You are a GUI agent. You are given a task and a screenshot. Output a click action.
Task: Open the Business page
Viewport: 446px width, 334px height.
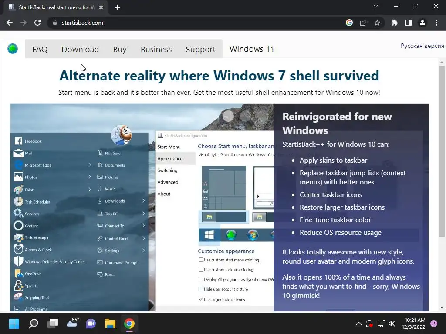[x=156, y=49]
